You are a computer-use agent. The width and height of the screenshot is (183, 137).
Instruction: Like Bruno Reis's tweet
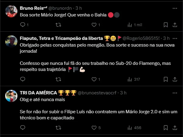click(93, 25)
